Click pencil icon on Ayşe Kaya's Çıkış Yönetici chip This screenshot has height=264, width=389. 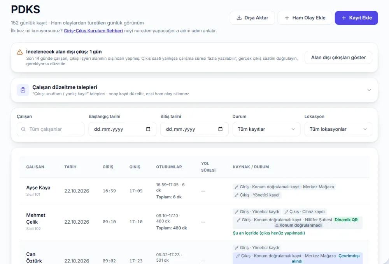237,195
